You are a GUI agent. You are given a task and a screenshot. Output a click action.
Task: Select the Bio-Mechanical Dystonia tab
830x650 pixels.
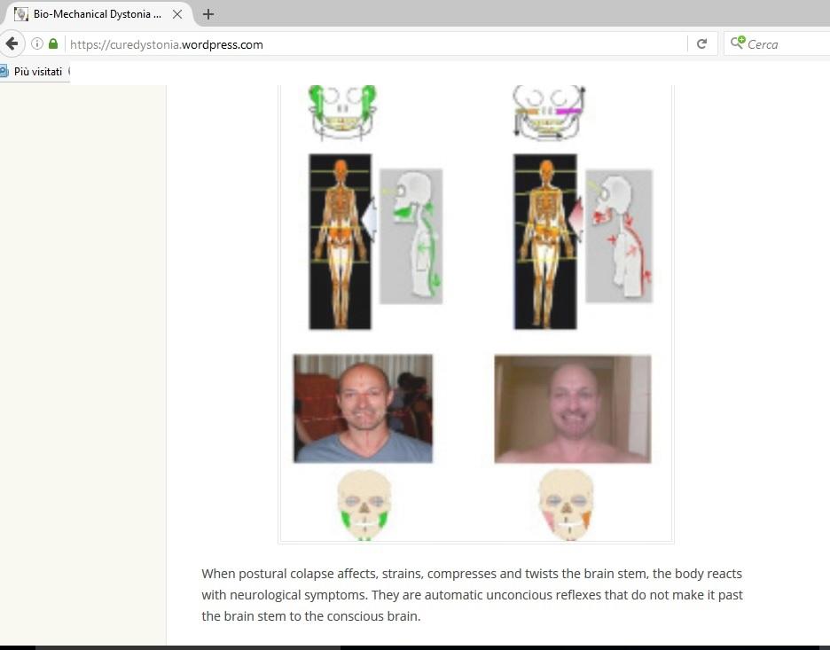[x=98, y=14]
